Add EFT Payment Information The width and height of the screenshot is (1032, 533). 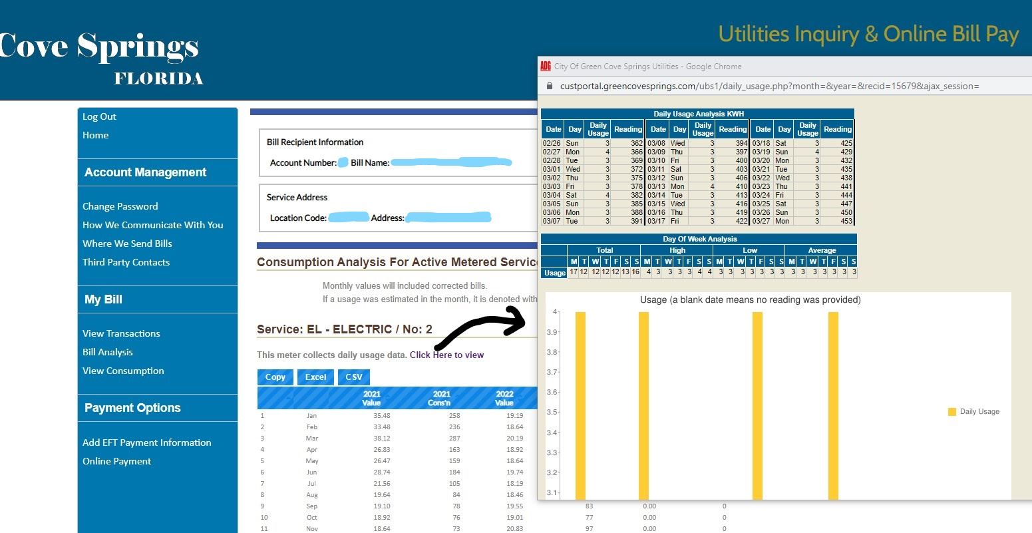[x=146, y=443]
